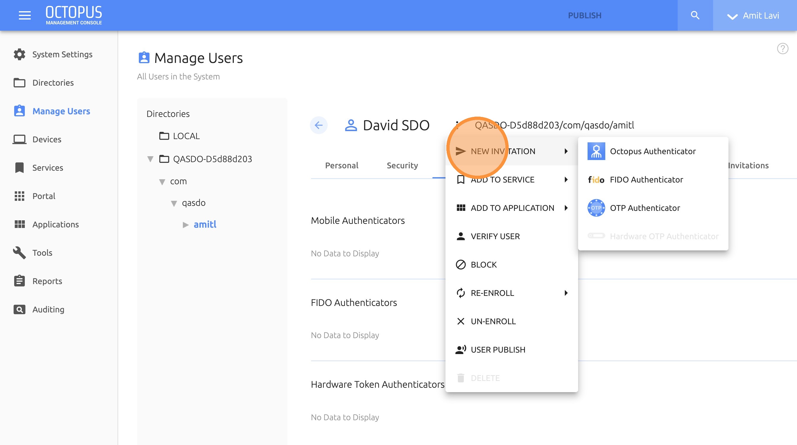Click the search magnifier icon
Viewport: 797px width, 445px height.
695,15
